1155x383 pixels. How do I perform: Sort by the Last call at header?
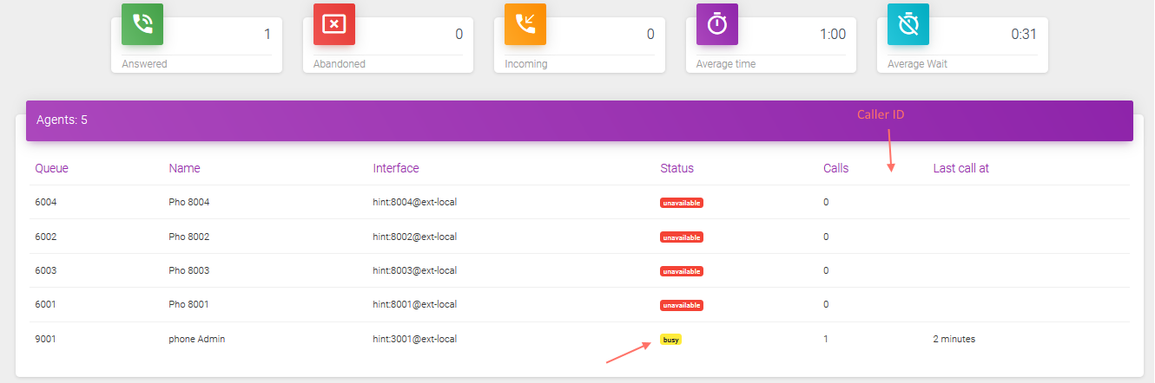[x=961, y=168]
